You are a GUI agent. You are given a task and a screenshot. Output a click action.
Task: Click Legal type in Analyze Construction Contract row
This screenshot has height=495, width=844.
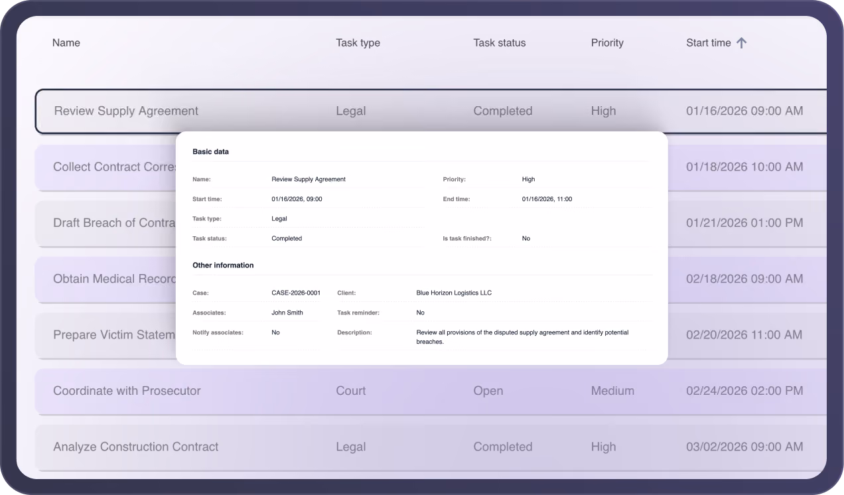(351, 447)
